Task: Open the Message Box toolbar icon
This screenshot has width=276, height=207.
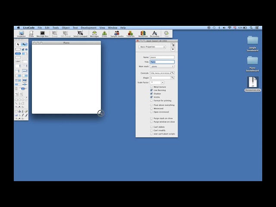Action: [42, 34]
